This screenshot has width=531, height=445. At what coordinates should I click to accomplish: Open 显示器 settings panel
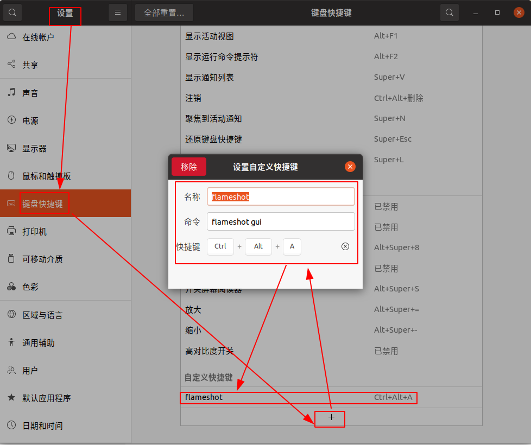[65, 148]
